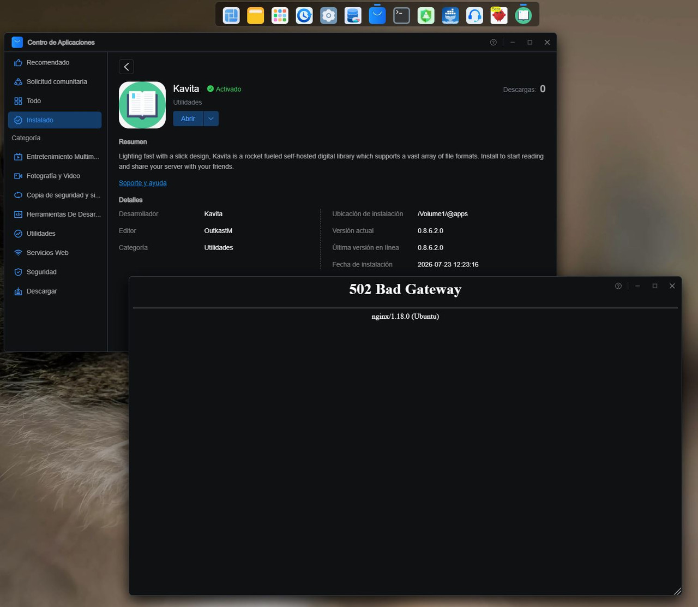Click the App Center shopping bag dock icon
This screenshot has width=698, height=607.
click(377, 15)
